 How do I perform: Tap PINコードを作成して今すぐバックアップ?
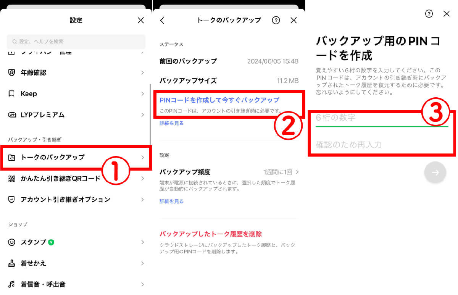tap(219, 100)
